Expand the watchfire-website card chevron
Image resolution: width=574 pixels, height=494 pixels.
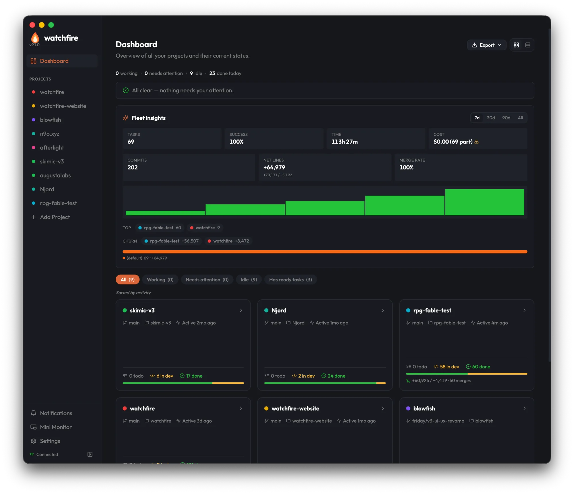click(383, 408)
